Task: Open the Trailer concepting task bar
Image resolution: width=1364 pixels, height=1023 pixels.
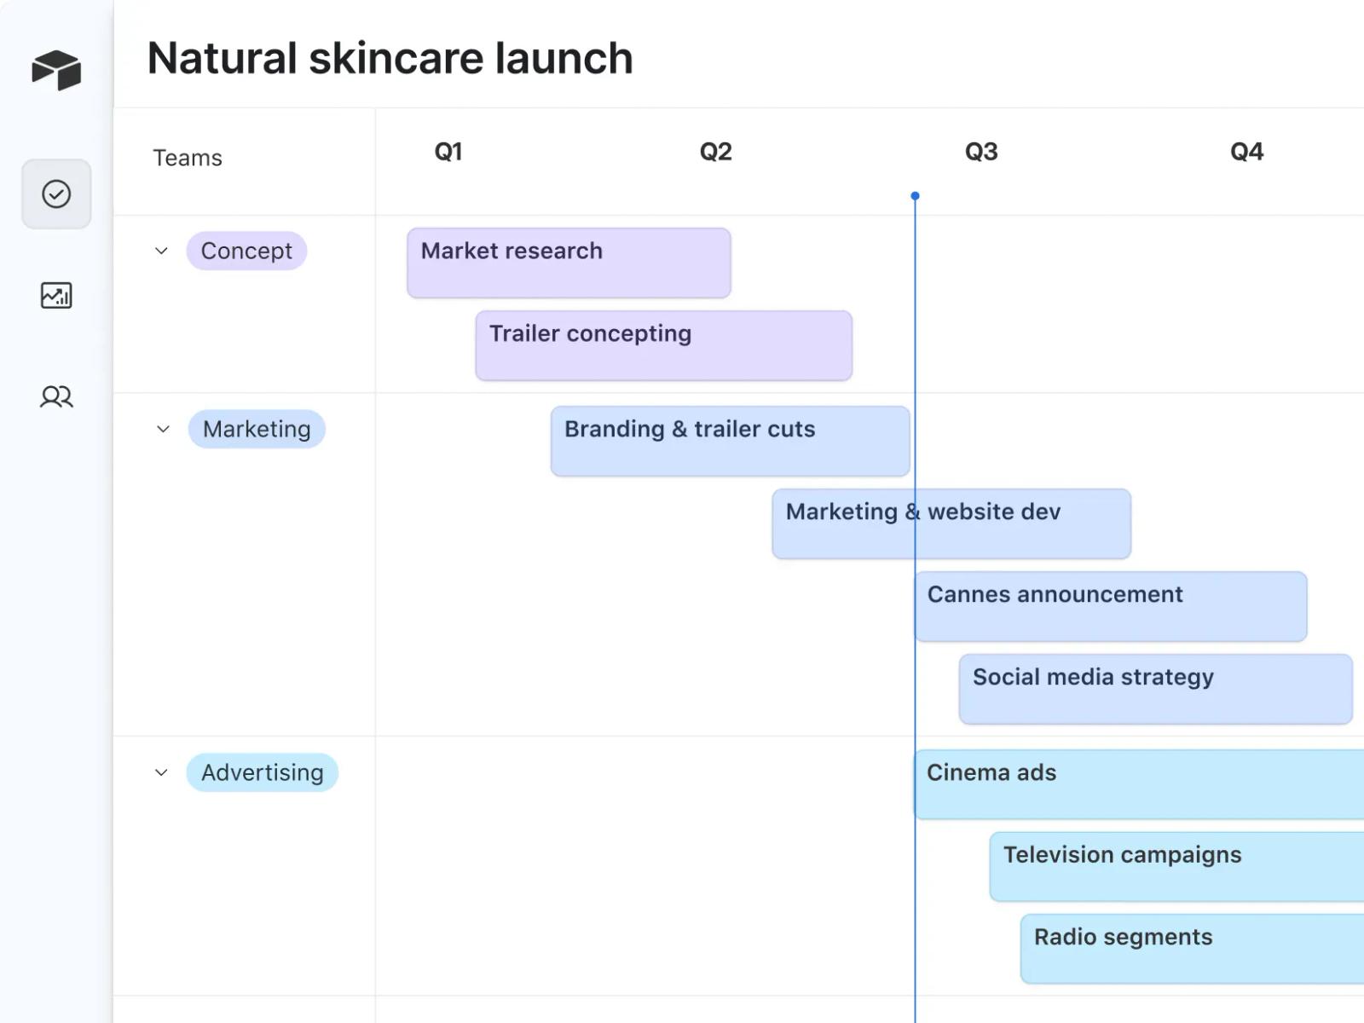Action: (663, 345)
